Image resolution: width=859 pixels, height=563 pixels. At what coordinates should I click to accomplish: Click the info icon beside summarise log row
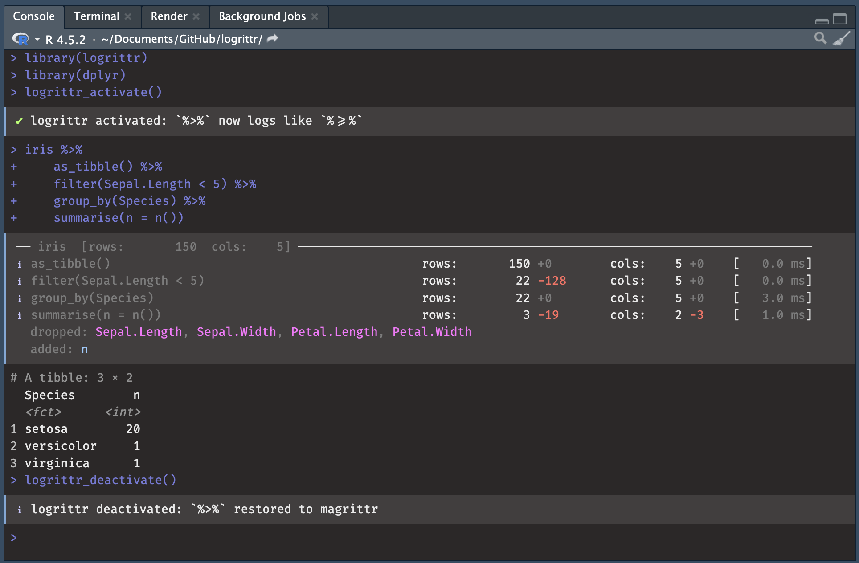point(20,315)
